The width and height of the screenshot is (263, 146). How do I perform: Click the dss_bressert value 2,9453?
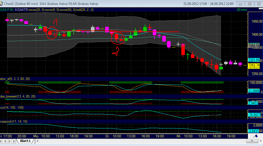click(x=253, y=103)
